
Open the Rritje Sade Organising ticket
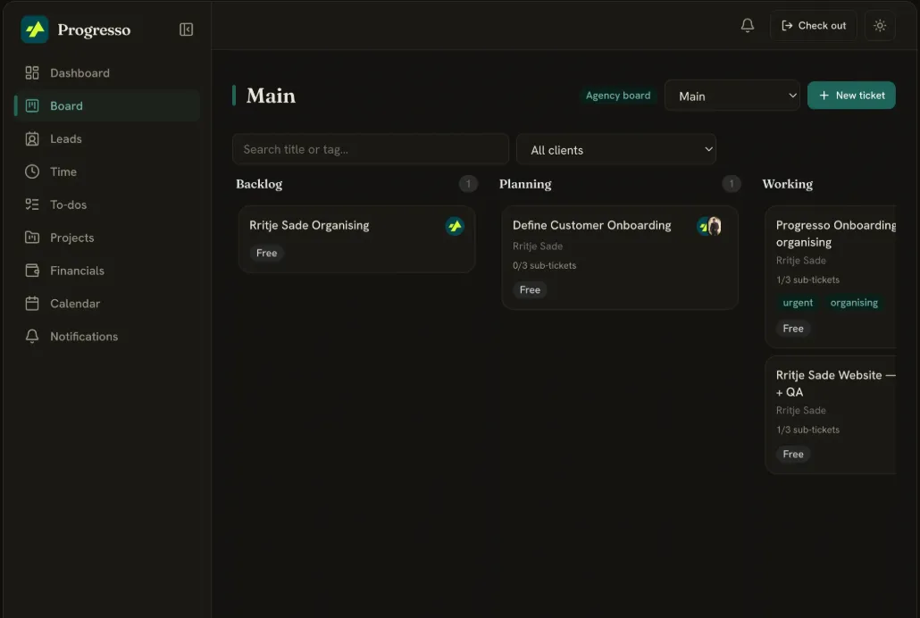(x=356, y=238)
